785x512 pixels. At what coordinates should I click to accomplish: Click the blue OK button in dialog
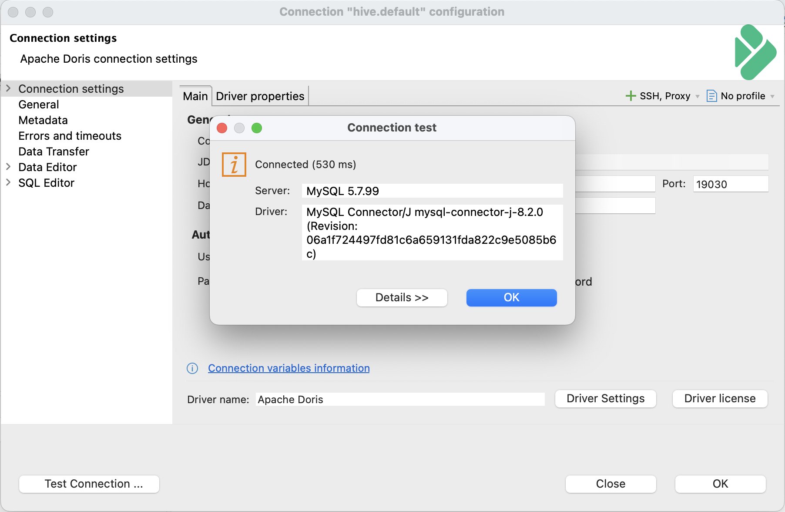[x=512, y=298]
